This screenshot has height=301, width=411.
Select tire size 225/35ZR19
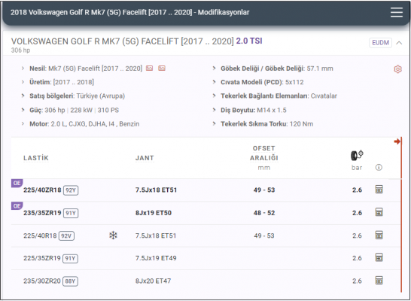point(42,258)
